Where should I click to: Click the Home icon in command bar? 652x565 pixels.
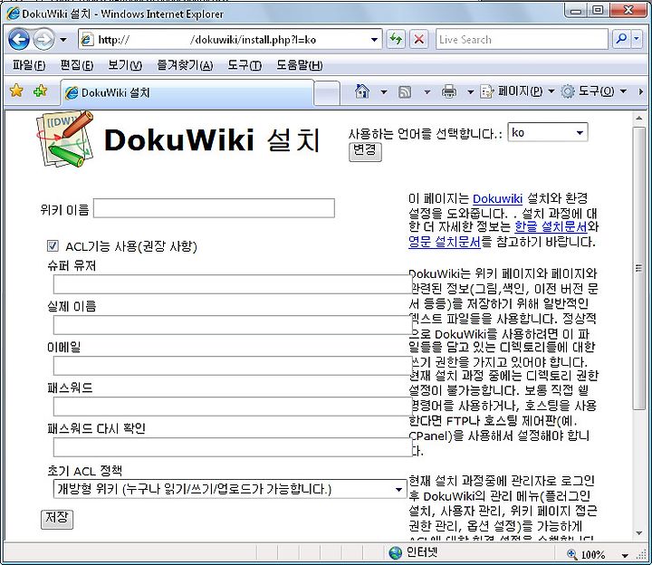coord(361,91)
